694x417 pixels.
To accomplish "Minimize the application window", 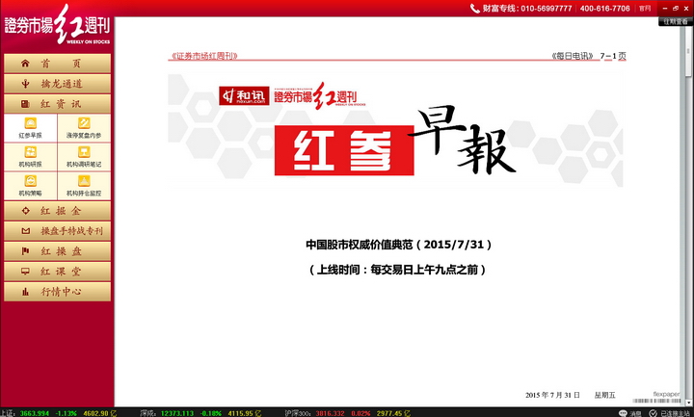I will (665, 9).
